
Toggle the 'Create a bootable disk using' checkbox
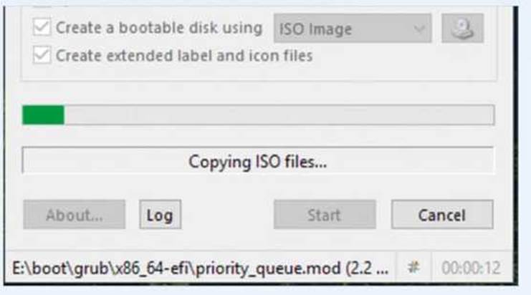(x=42, y=26)
